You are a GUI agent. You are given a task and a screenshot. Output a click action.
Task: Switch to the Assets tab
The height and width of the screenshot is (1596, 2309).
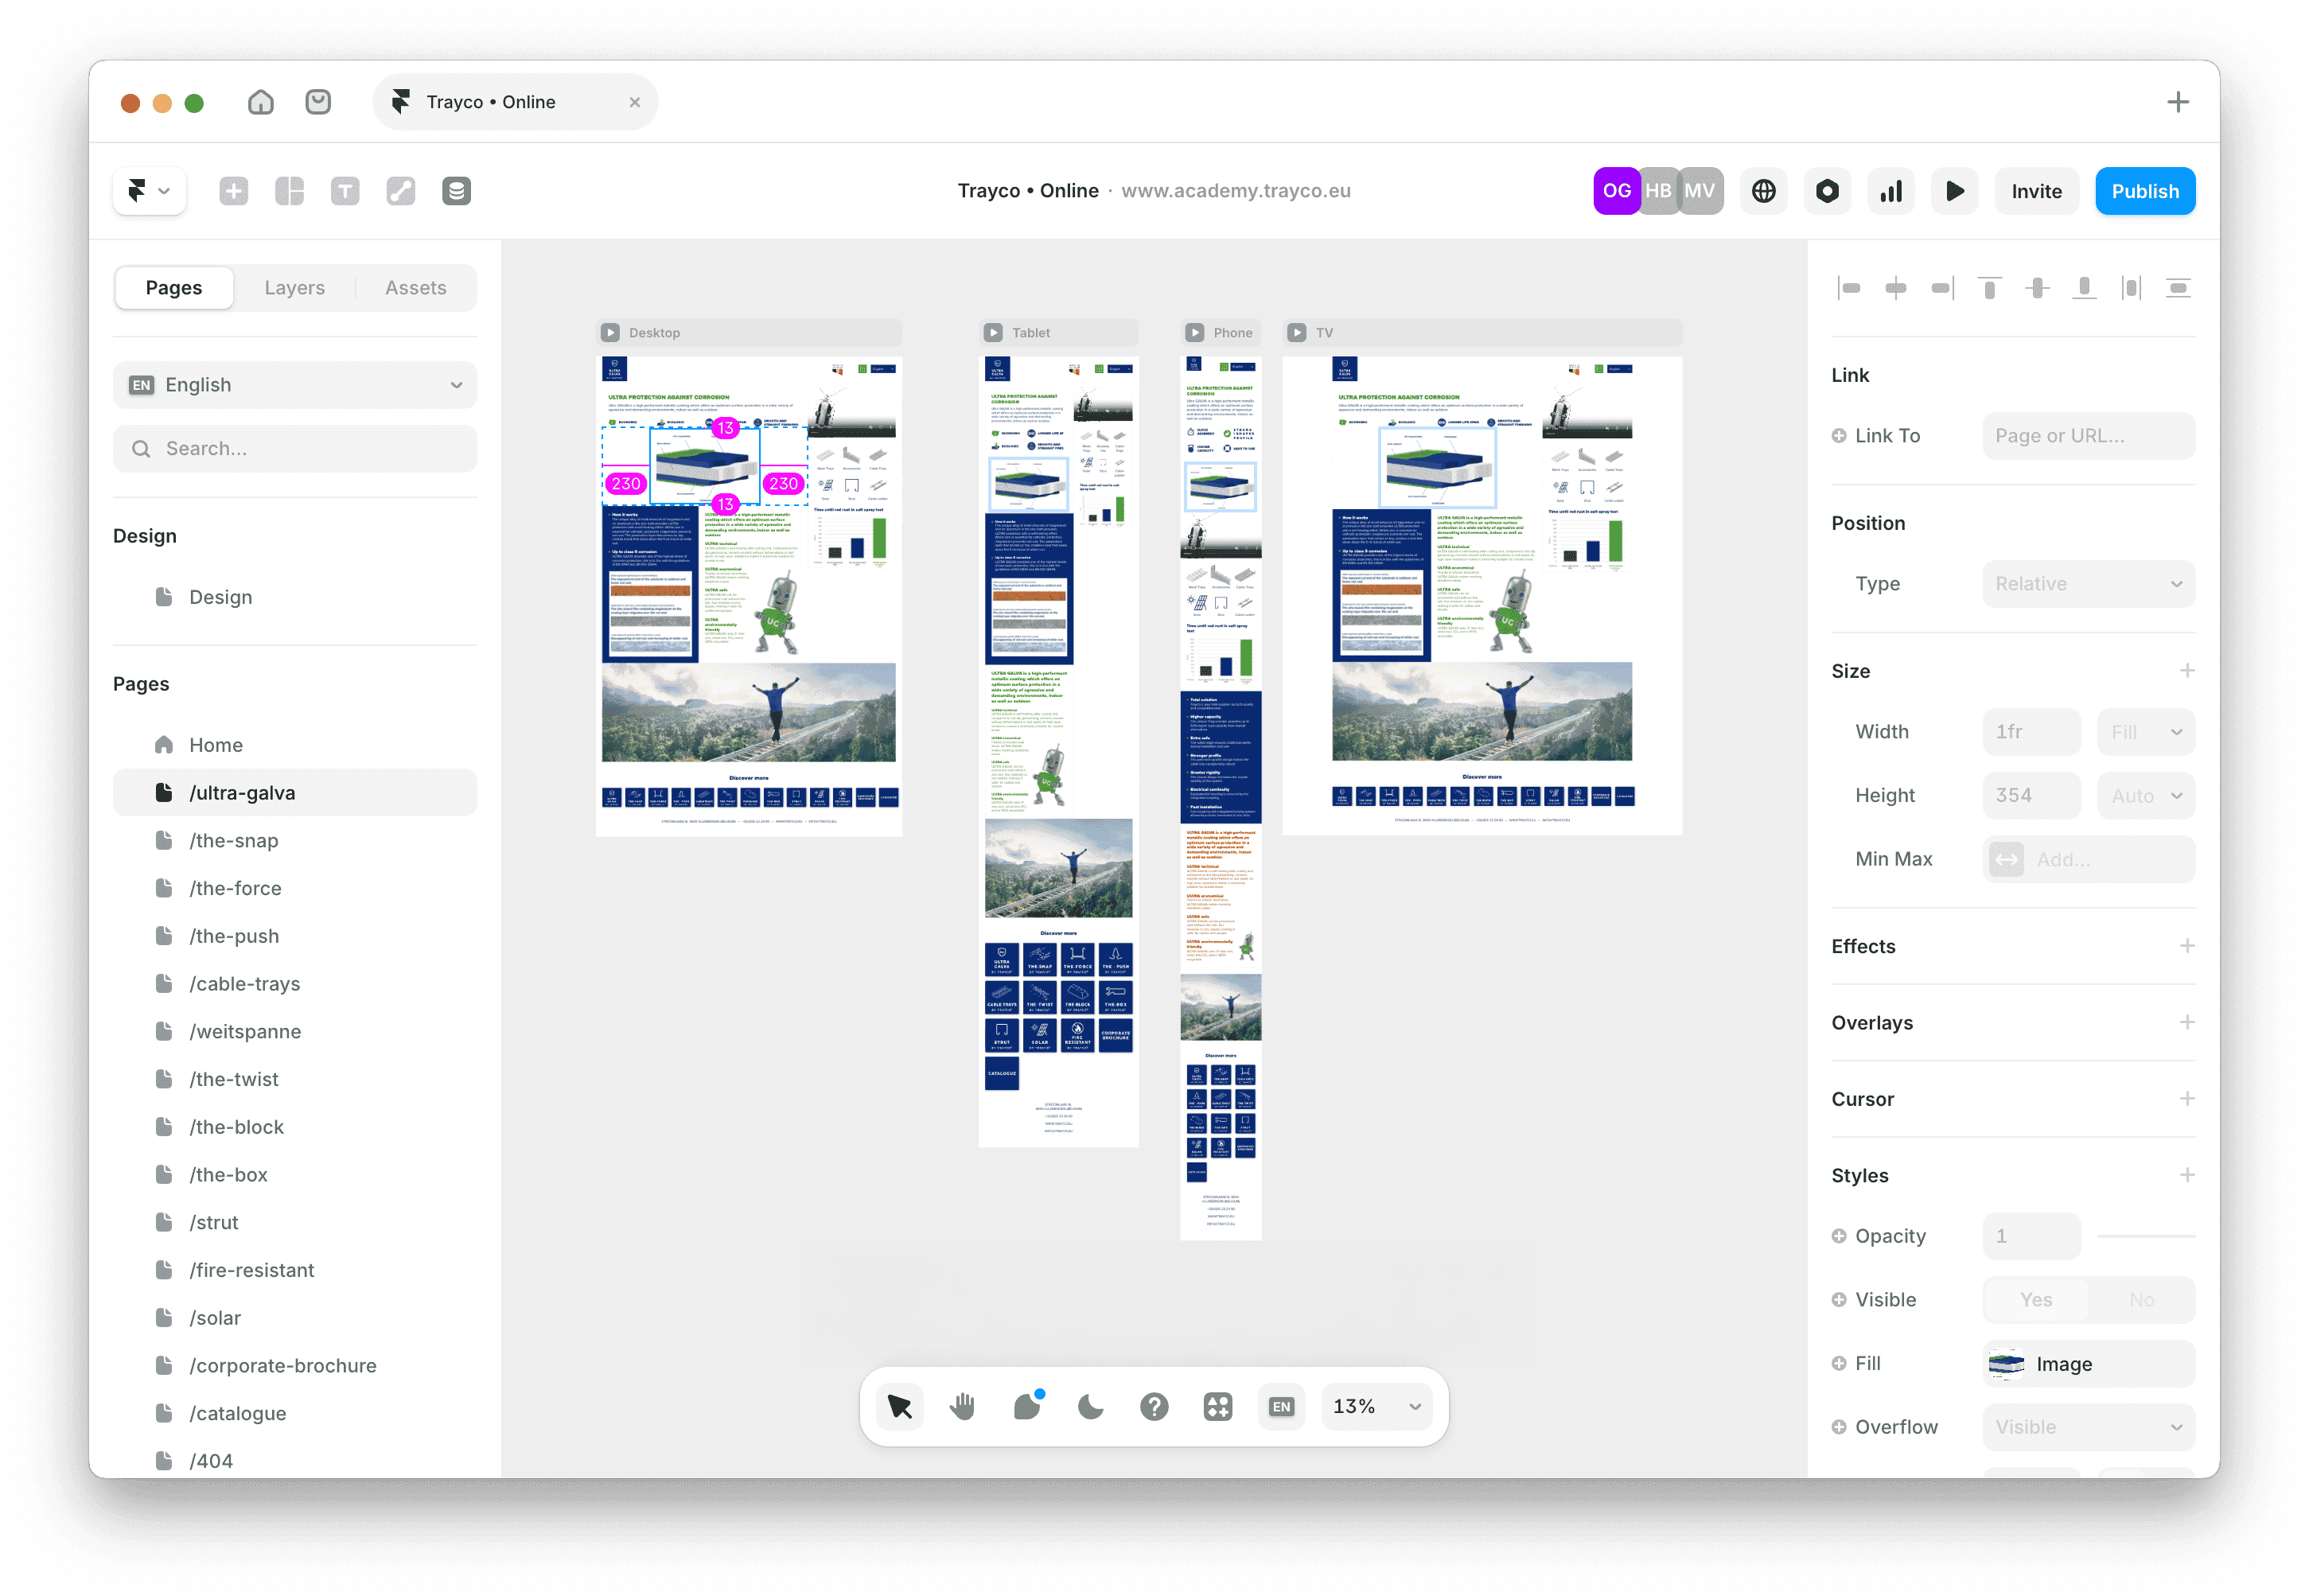click(415, 288)
